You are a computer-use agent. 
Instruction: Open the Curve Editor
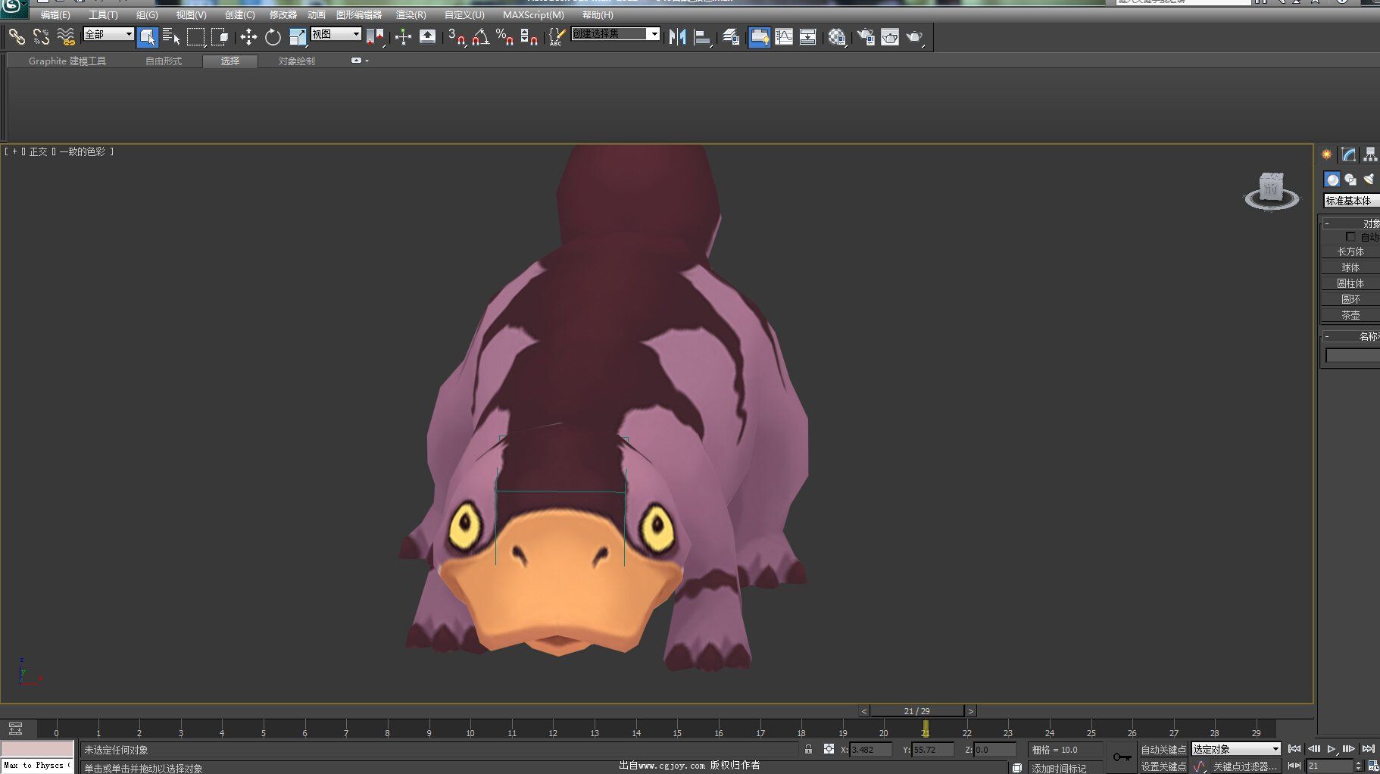784,36
